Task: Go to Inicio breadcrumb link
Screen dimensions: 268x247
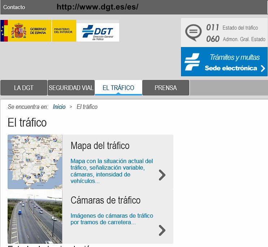Action: pos(59,107)
